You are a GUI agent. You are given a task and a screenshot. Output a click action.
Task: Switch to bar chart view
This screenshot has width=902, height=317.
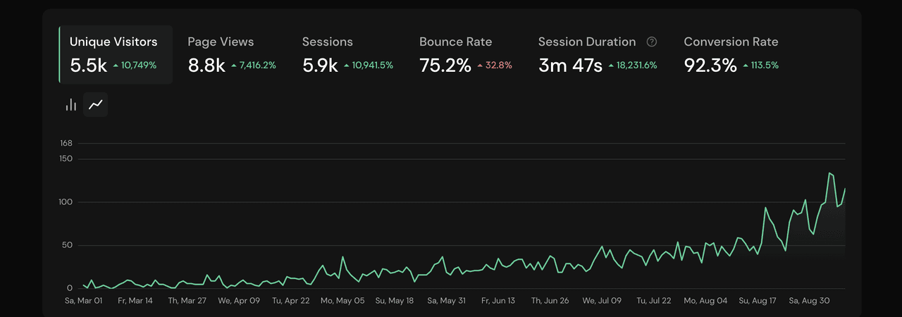(x=71, y=105)
